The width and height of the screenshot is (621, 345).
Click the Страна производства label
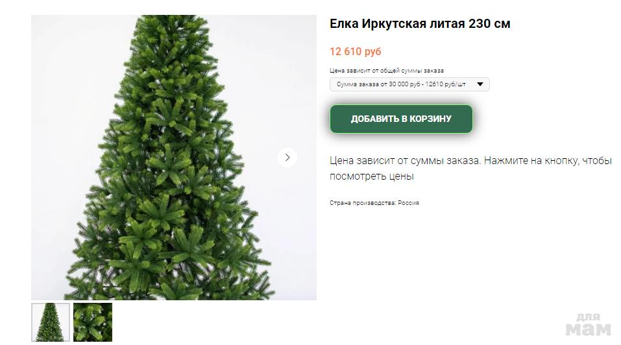tap(363, 203)
